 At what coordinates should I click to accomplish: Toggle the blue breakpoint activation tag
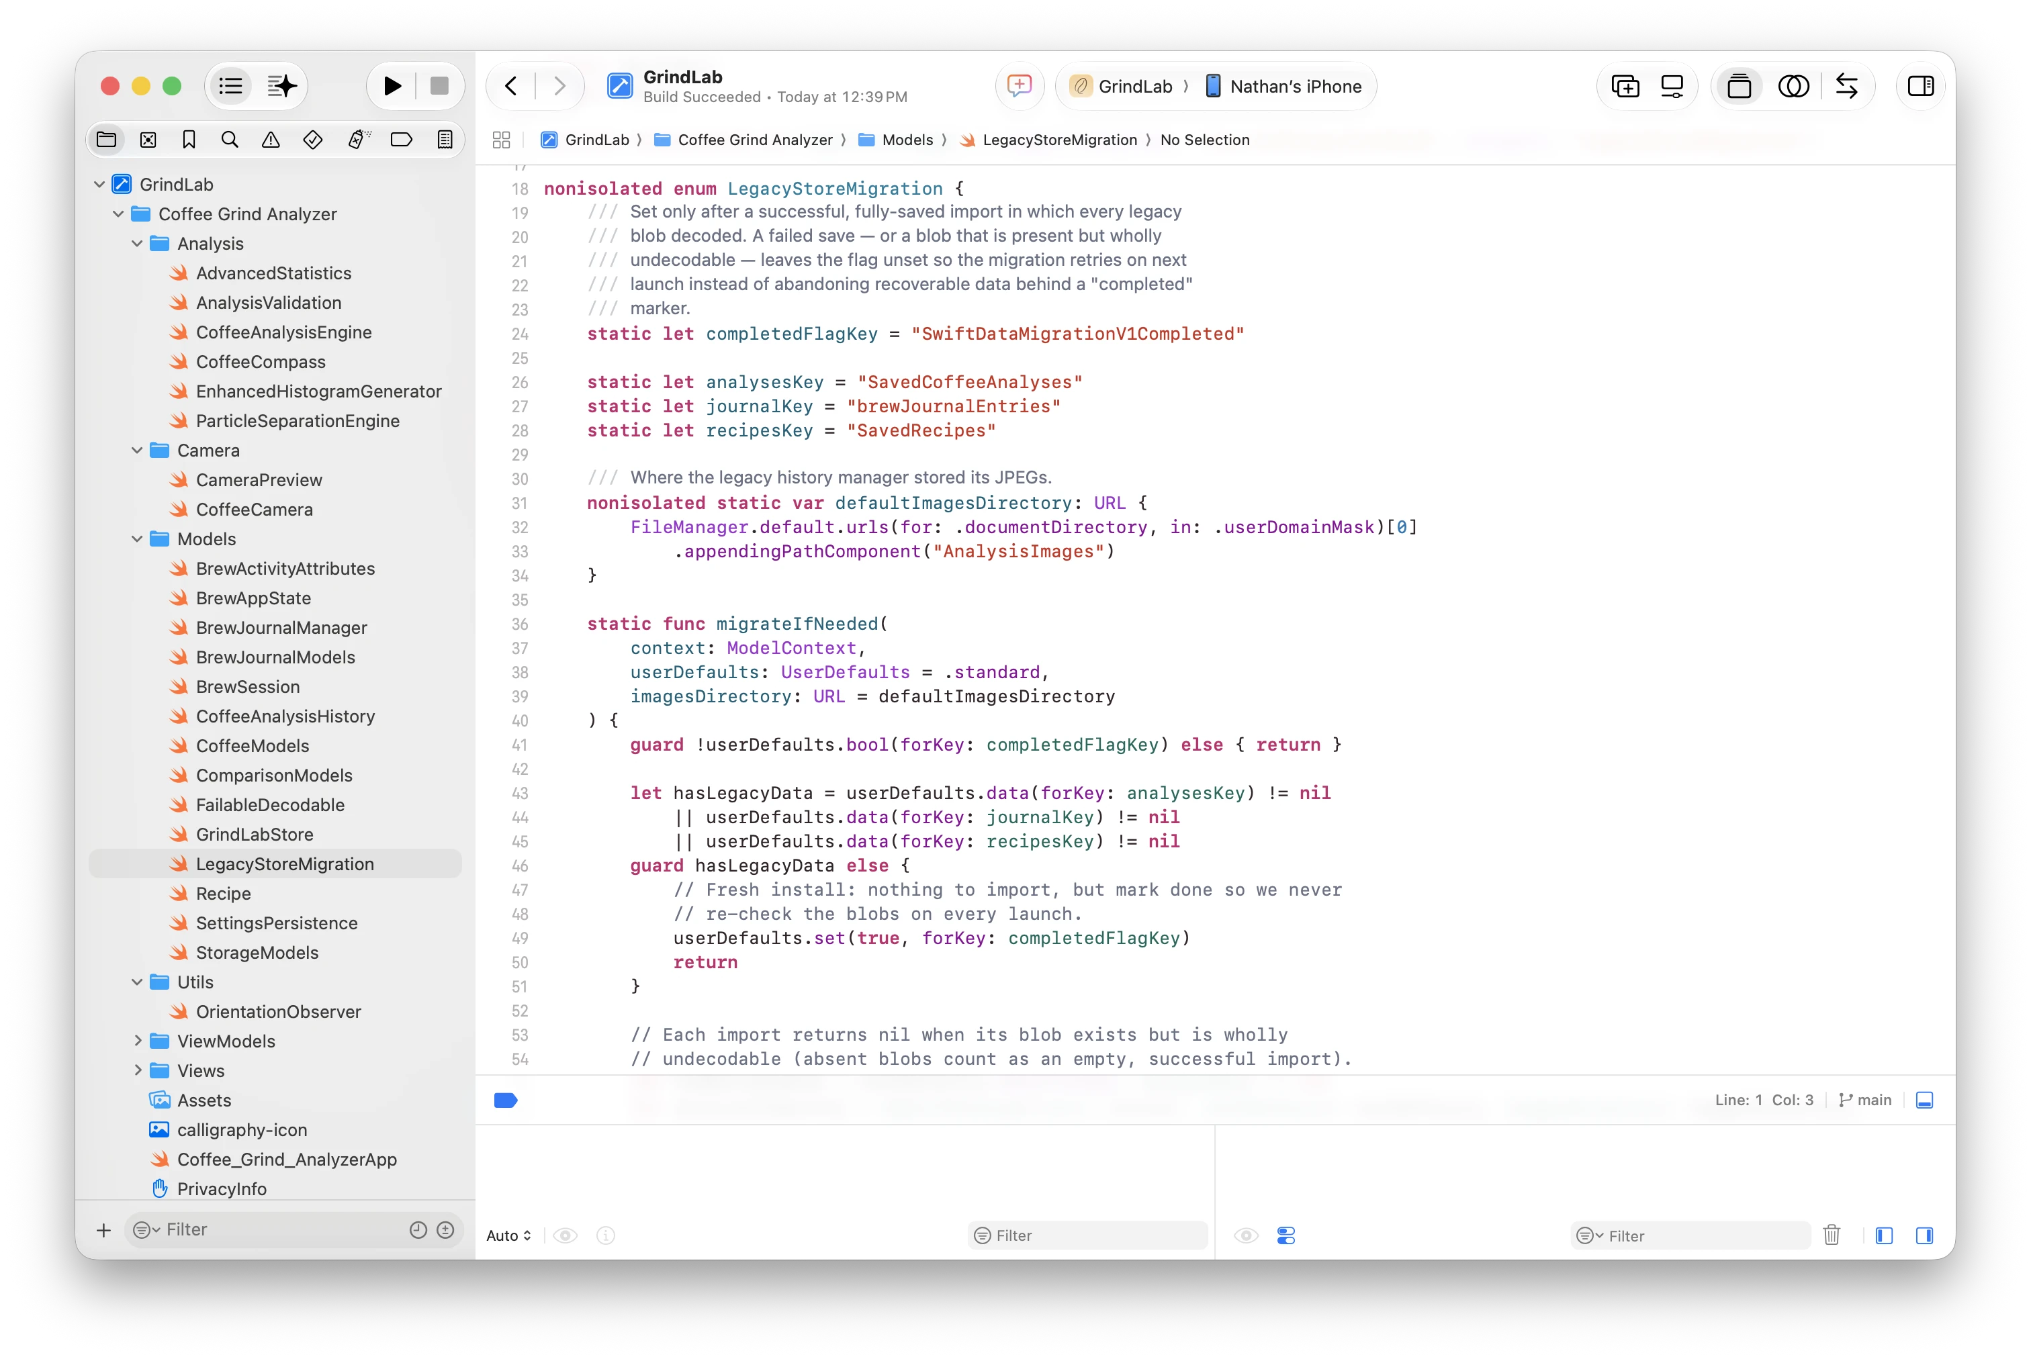505,1100
